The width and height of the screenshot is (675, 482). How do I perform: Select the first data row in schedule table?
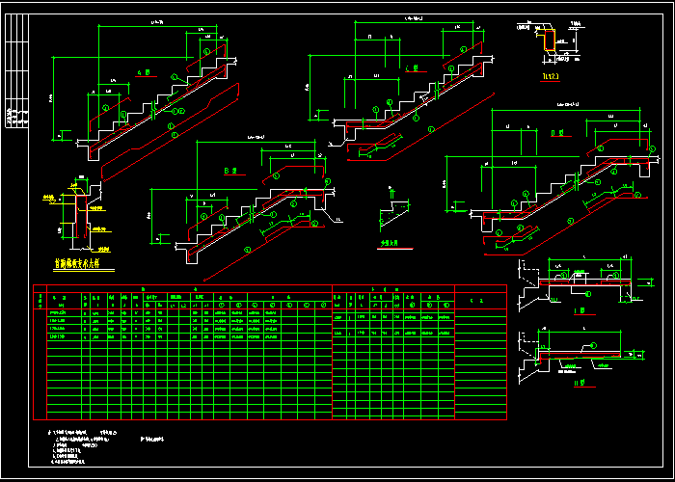tap(183, 313)
